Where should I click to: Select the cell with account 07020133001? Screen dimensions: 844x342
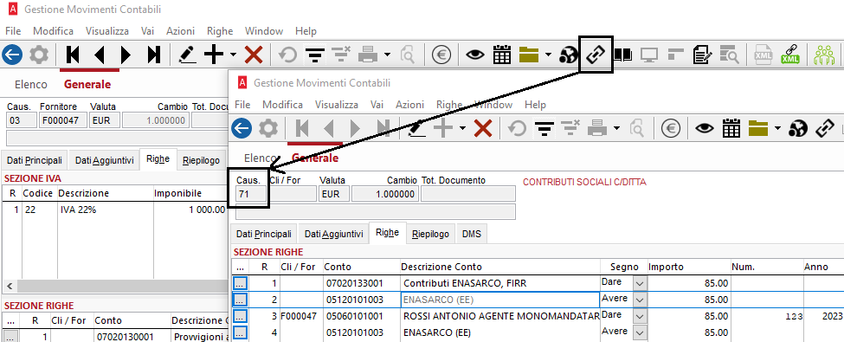click(361, 283)
